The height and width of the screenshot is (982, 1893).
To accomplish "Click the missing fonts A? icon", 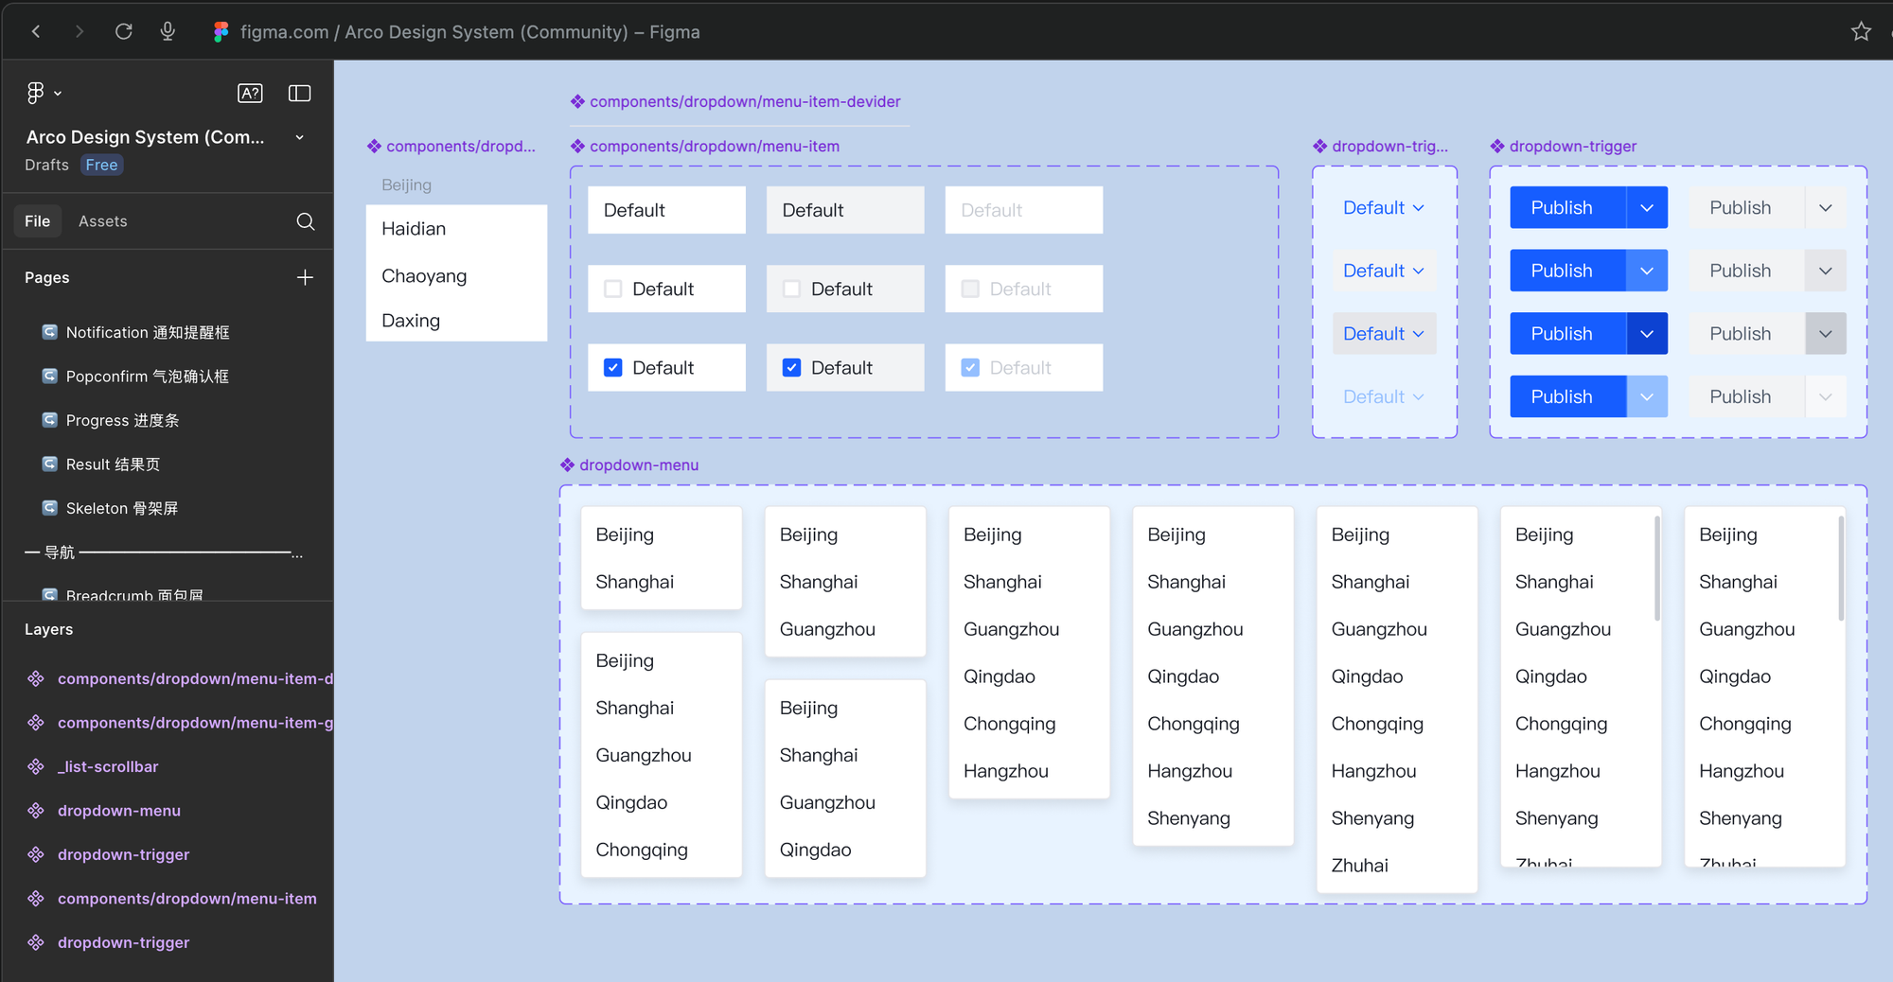I will click(250, 93).
